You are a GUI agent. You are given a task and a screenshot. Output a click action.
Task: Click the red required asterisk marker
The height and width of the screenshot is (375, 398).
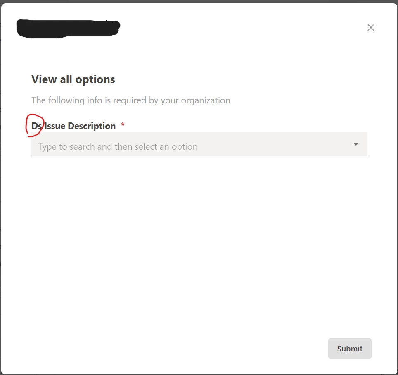[123, 124]
